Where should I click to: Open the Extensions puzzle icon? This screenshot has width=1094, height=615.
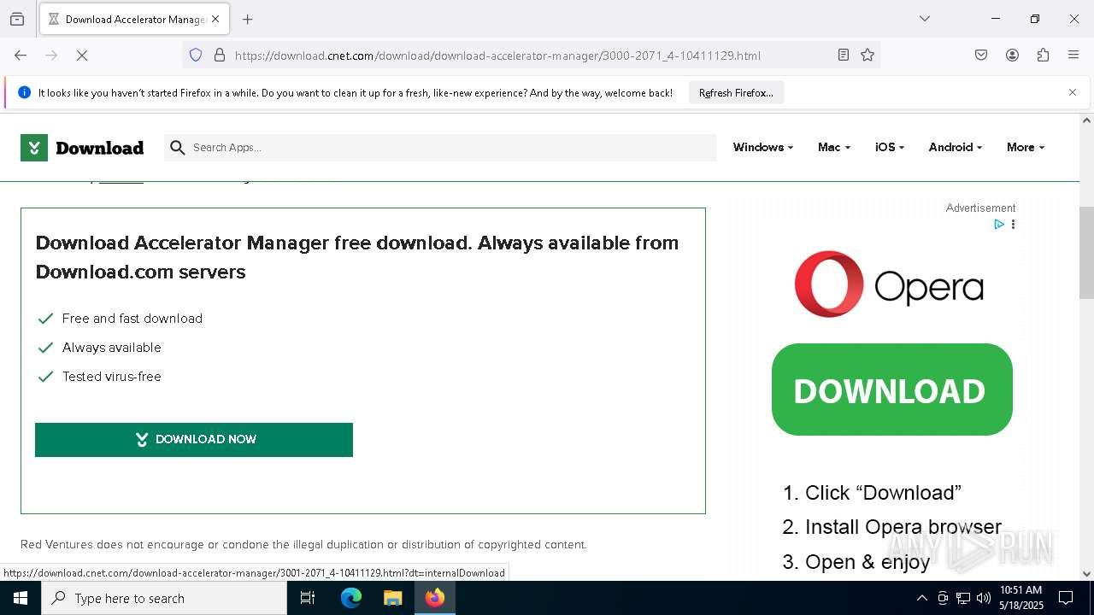pyautogui.click(x=1043, y=56)
